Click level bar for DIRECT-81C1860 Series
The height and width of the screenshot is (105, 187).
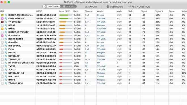click(66, 15)
